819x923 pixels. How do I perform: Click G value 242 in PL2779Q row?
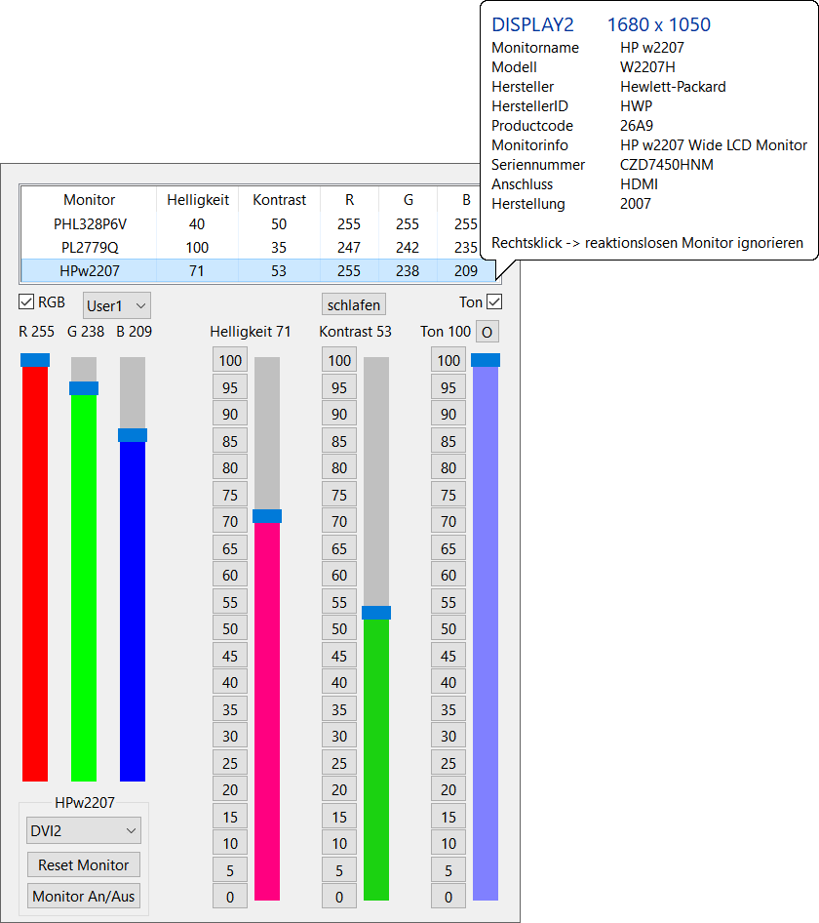[408, 248]
